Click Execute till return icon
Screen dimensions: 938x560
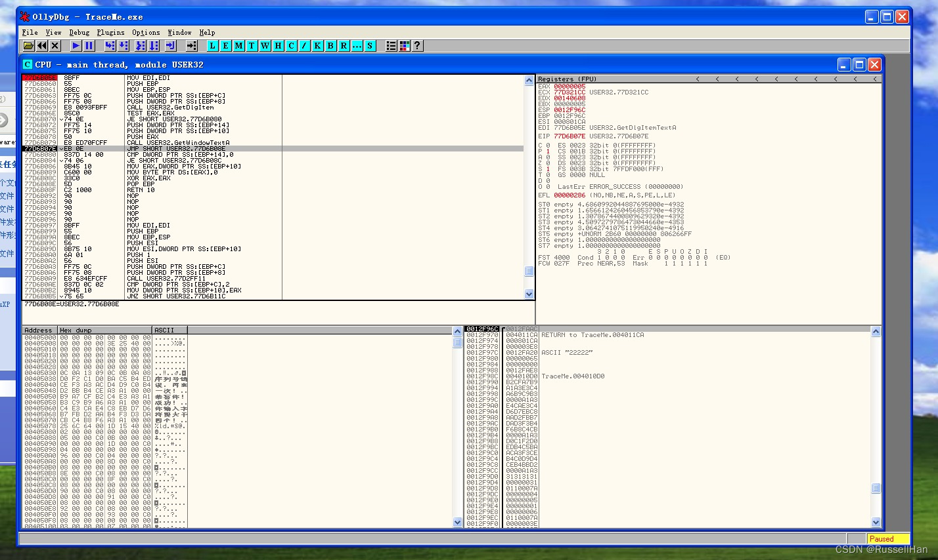tap(170, 46)
